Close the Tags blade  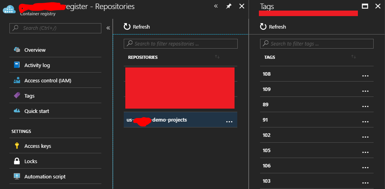pos(378,6)
